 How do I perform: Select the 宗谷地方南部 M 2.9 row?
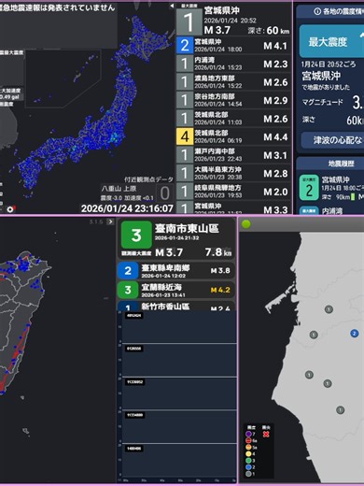(x=233, y=100)
